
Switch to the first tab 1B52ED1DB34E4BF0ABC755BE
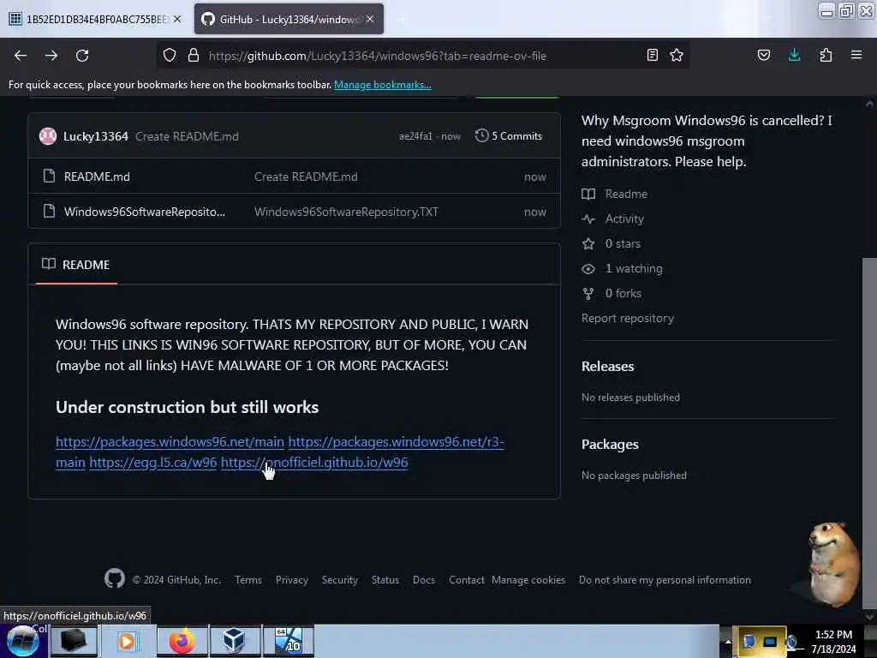click(x=96, y=19)
